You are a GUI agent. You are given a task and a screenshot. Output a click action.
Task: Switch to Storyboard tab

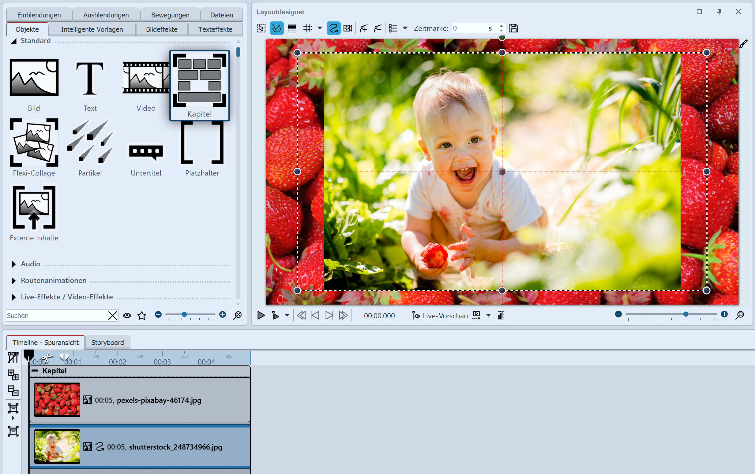107,343
